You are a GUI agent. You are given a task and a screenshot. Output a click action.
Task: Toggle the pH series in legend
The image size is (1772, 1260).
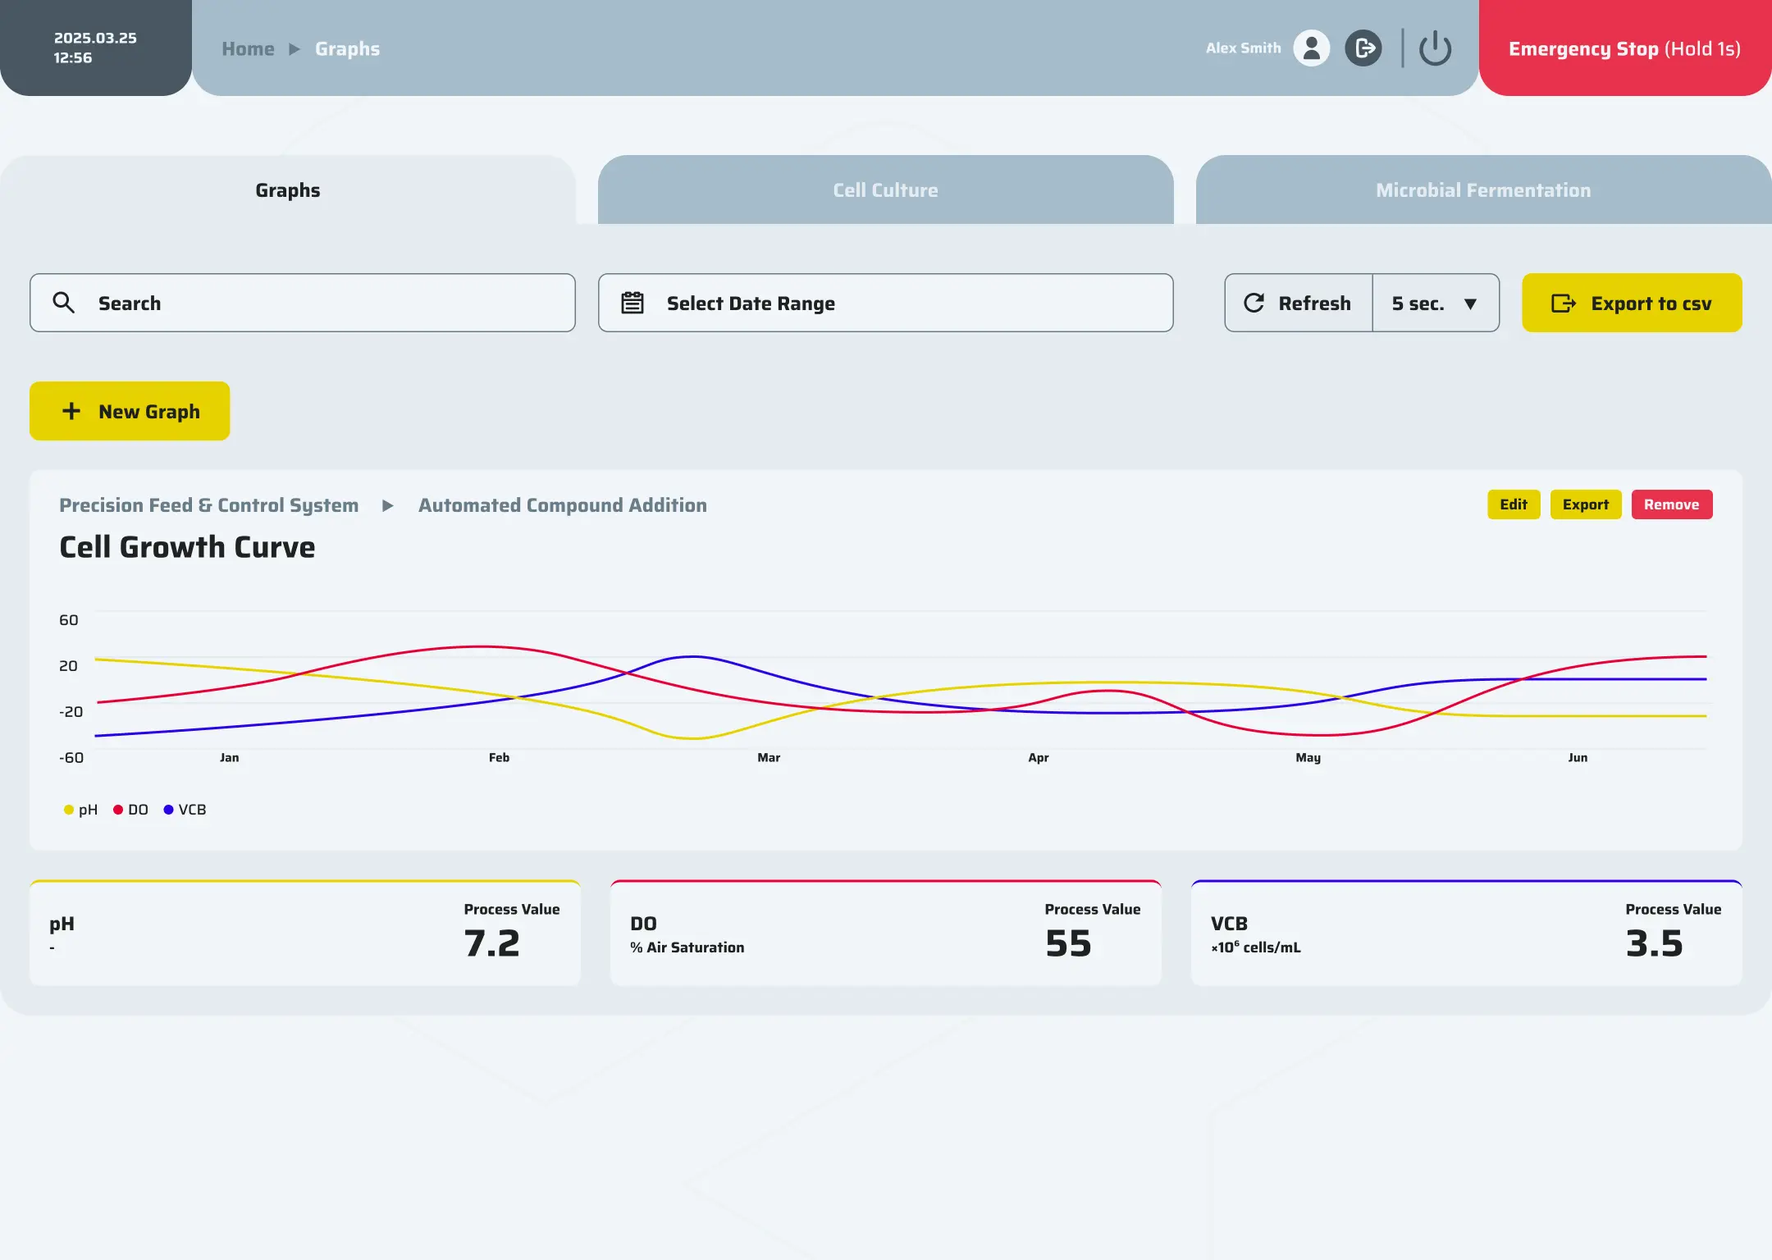pyautogui.click(x=80, y=810)
